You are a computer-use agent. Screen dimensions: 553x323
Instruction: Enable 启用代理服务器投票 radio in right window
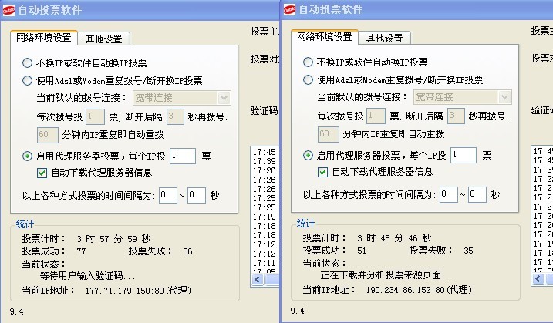tap(309, 156)
